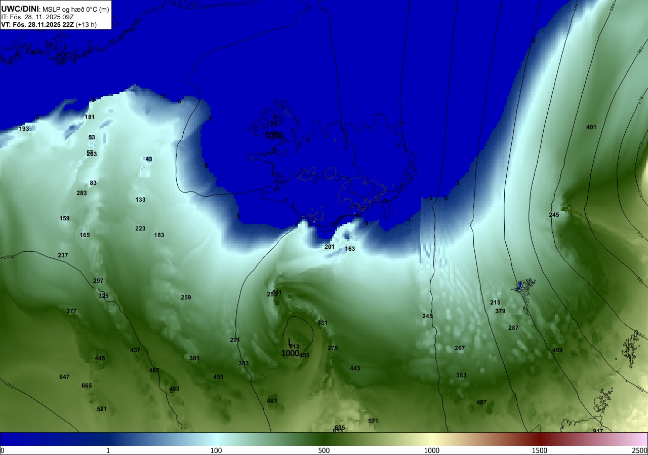This screenshot has width=648, height=455.
Task: Select the 183 map label
Action: 159,235
